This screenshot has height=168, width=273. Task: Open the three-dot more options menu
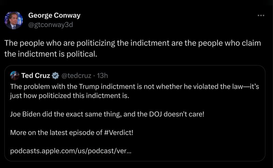pos(261,15)
